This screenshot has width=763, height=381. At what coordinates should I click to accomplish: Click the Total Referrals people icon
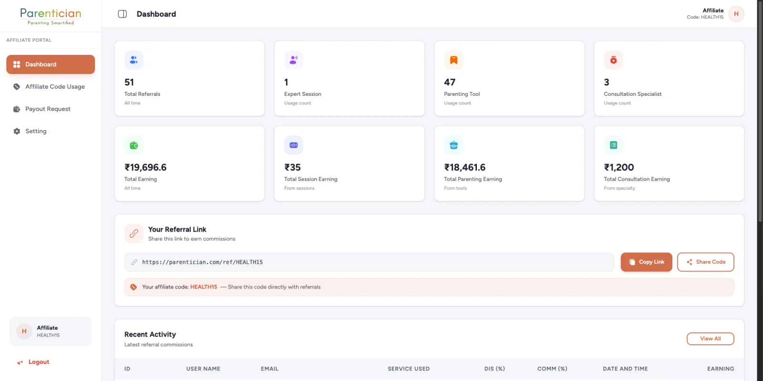[x=134, y=60]
